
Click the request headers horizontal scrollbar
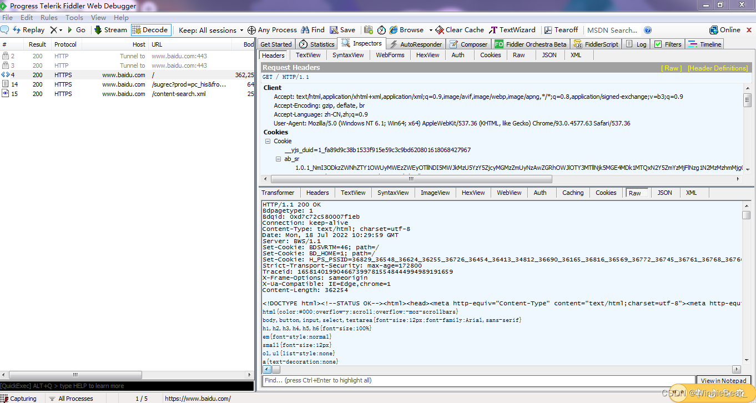tap(411, 179)
